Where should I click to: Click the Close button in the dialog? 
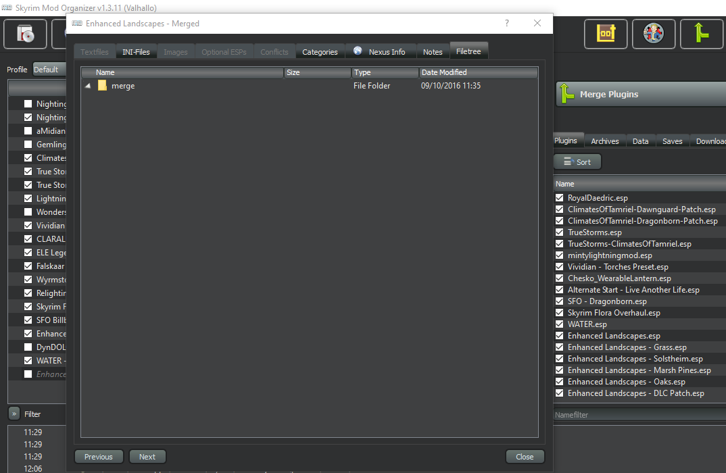pos(525,456)
